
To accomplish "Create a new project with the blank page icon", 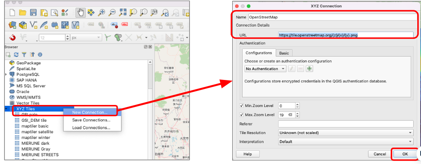I will 12,12.
